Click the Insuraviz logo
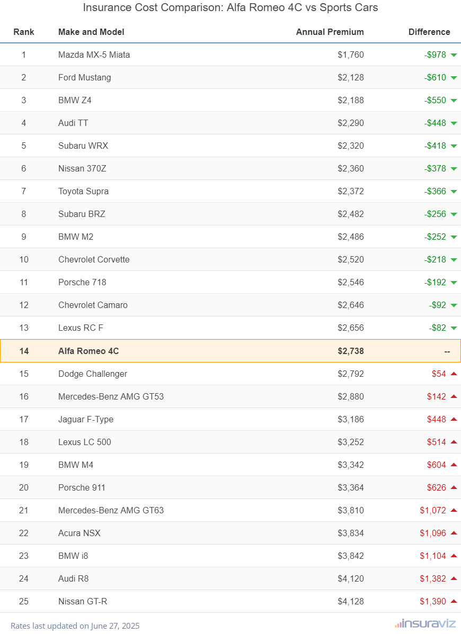Screen dimensions: 461x634 click(425, 624)
